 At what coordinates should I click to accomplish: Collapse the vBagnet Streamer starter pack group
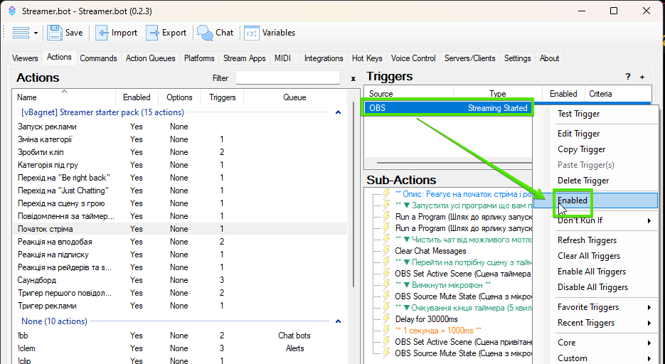coord(338,112)
